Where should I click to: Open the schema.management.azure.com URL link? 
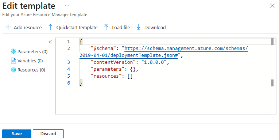pos(186,48)
